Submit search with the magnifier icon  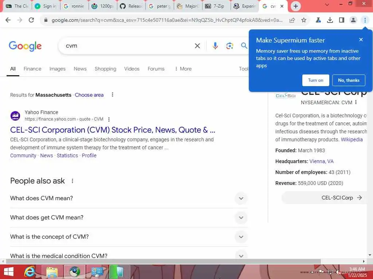click(244, 45)
